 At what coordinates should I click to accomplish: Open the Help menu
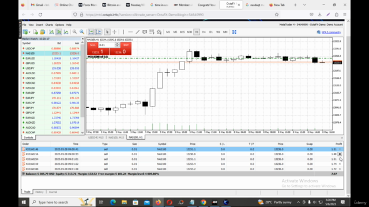(69, 25)
